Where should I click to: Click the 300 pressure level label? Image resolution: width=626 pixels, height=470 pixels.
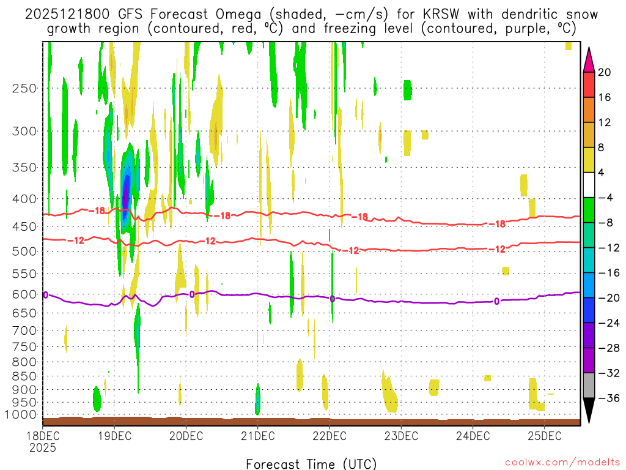click(x=24, y=131)
